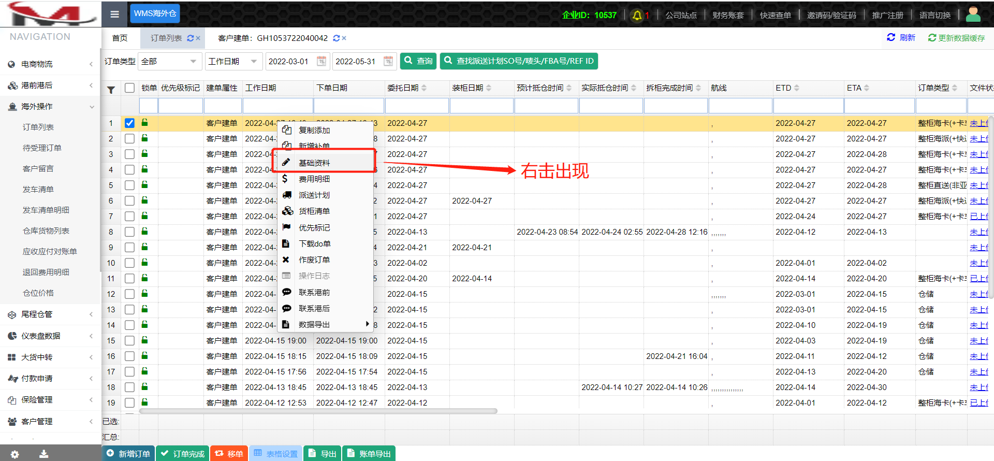Sort by 预计抵仓时间 column sort icon
The height and width of the screenshot is (461, 994).
pyautogui.click(x=569, y=88)
